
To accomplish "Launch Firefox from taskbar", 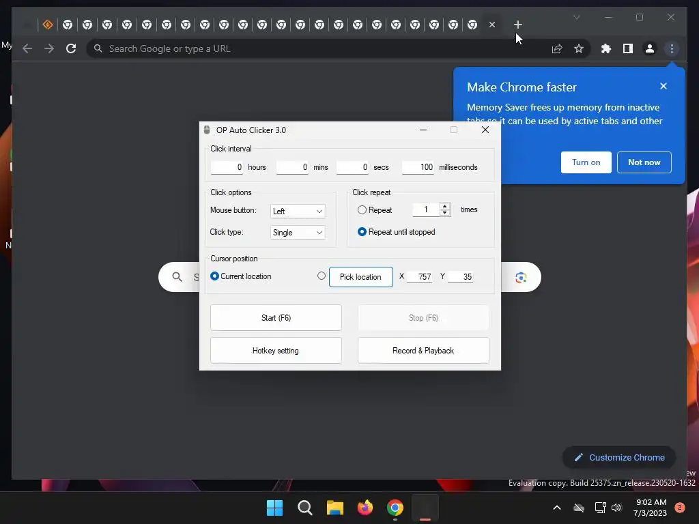I will [365, 508].
